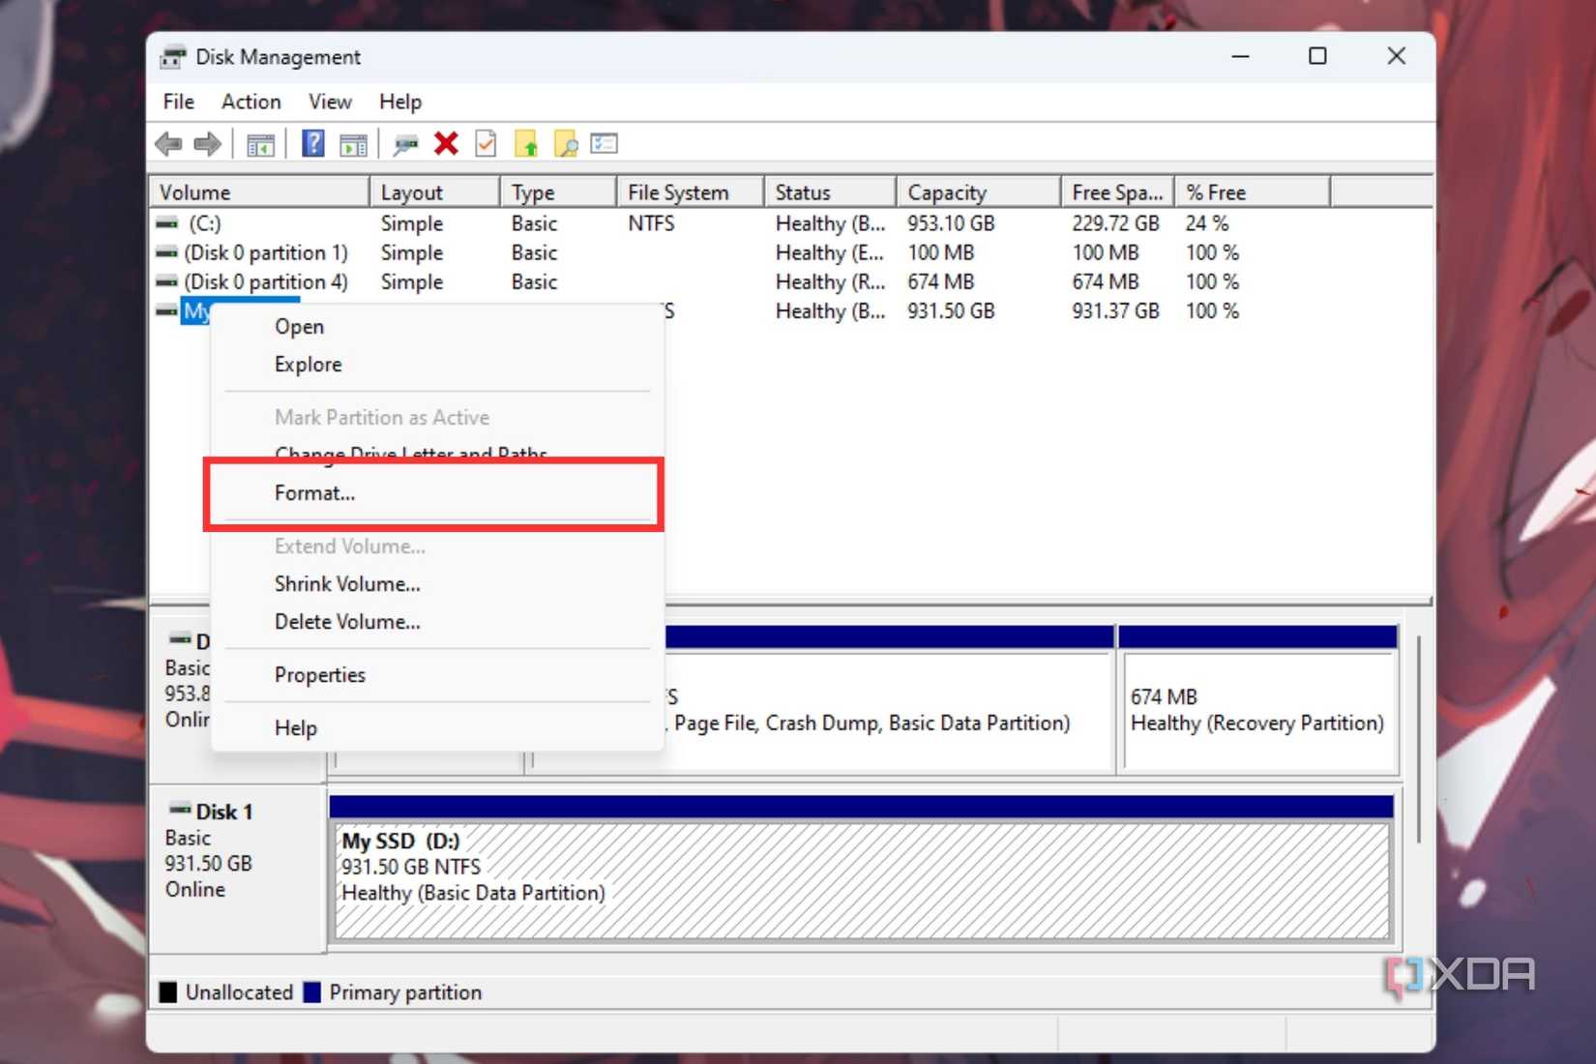The width and height of the screenshot is (1596, 1064).
Task: Click the drive icon beside (C:) volume
Action: click(x=167, y=223)
